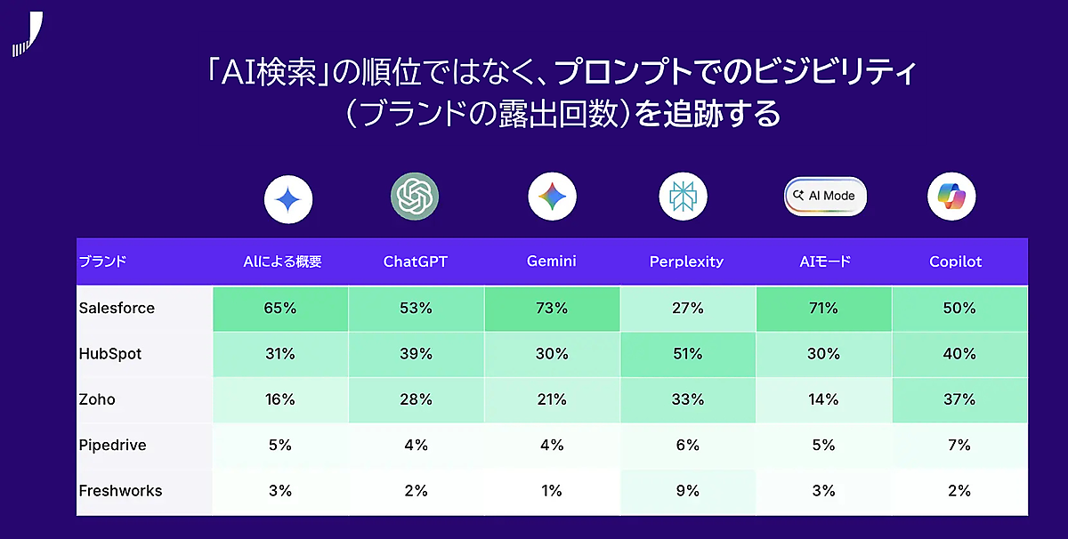Image resolution: width=1068 pixels, height=539 pixels.
Task: Click the white logo in top-left corner
Action: (28, 35)
